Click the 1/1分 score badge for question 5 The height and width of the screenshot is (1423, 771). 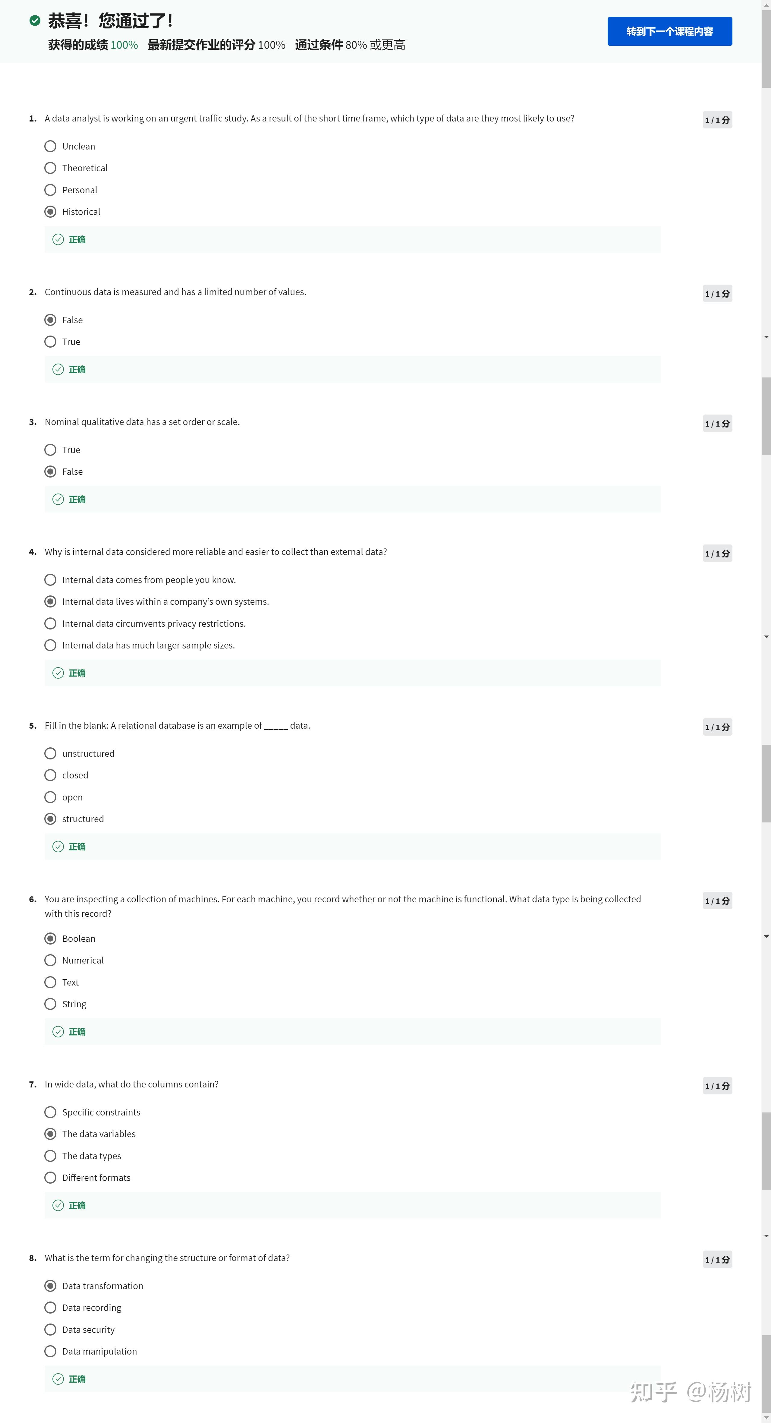pos(717,727)
